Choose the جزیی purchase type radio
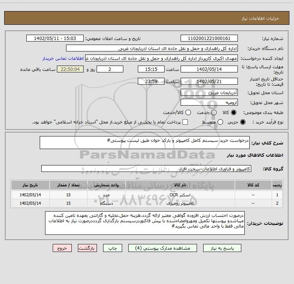294x284 pixels. (242, 122)
